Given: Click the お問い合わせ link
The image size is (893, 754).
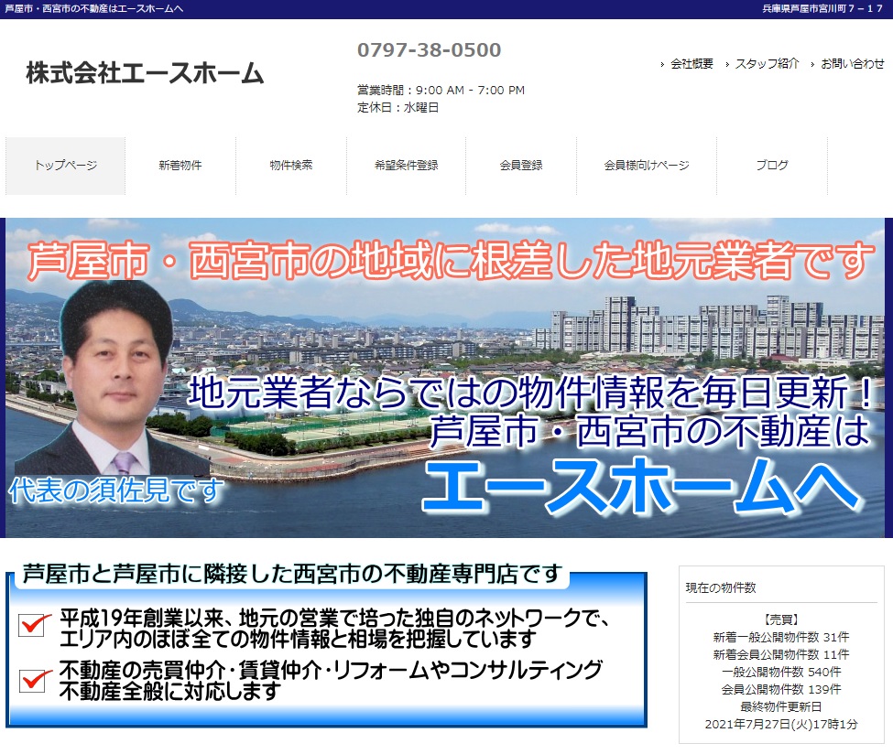Looking at the screenshot, I should pos(853,64).
